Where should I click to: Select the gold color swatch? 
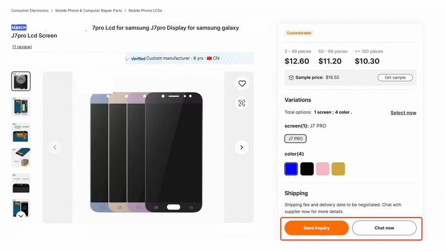338,169
